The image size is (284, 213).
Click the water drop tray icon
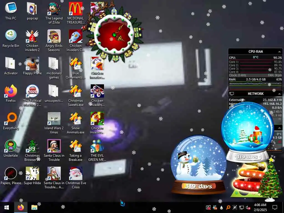(222, 207)
